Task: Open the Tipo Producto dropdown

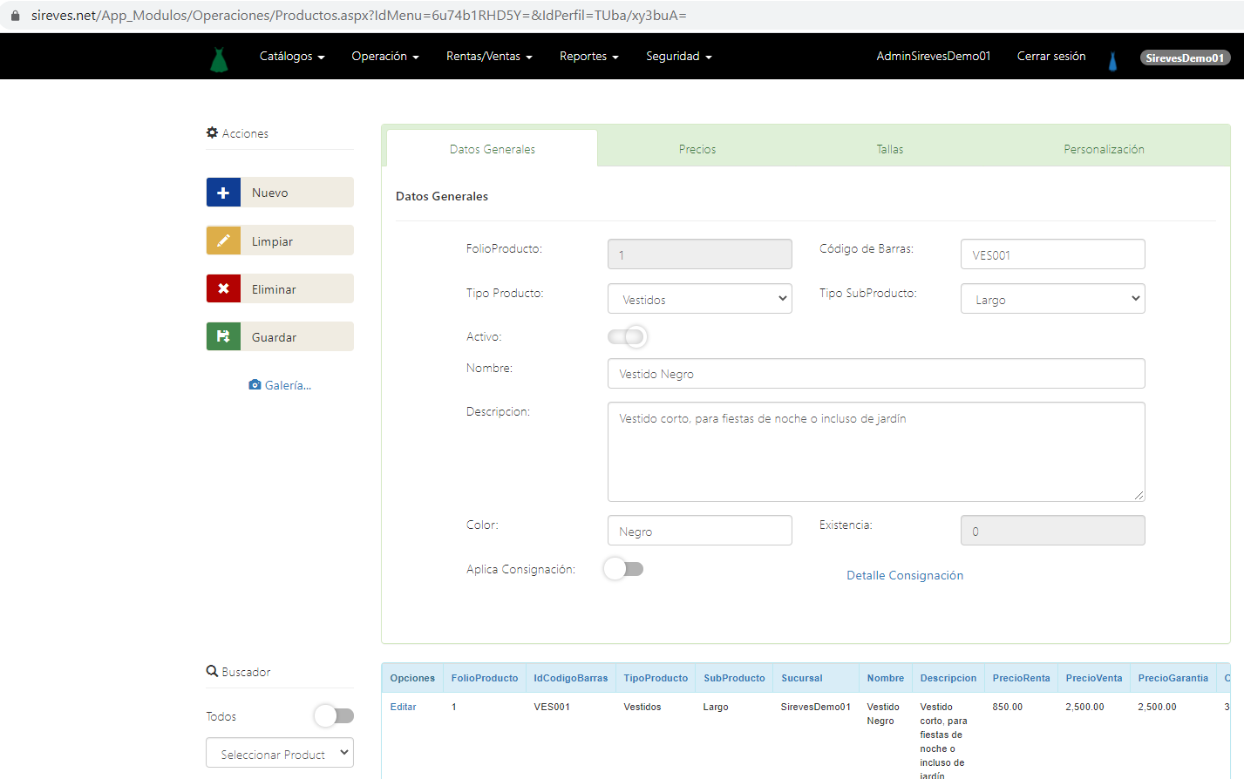Action: 699,299
